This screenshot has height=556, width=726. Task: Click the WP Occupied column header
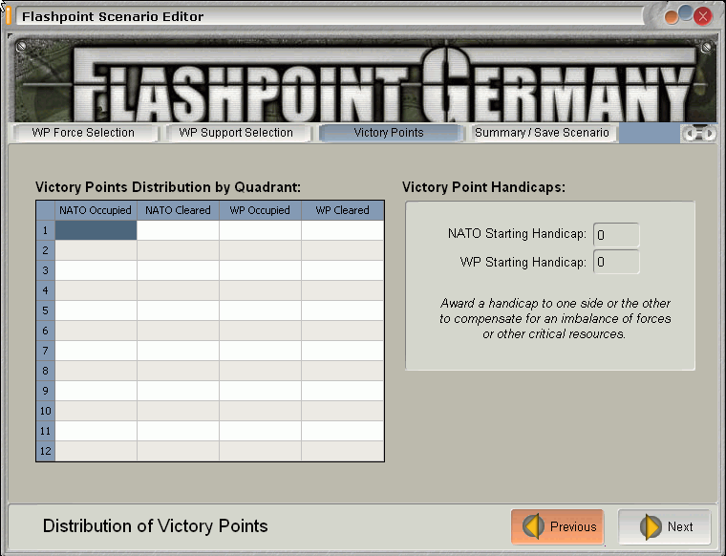click(x=260, y=210)
